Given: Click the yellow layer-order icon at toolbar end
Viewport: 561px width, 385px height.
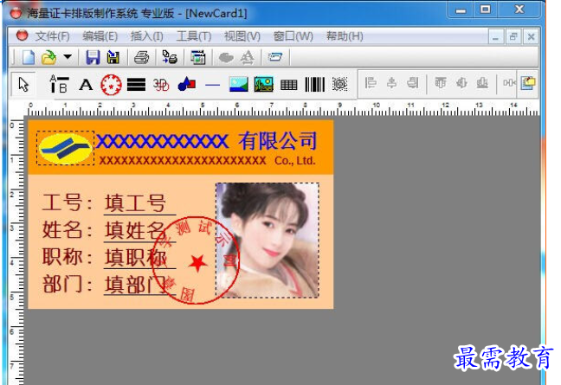Looking at the screenshot, I should tap(528, 83).
